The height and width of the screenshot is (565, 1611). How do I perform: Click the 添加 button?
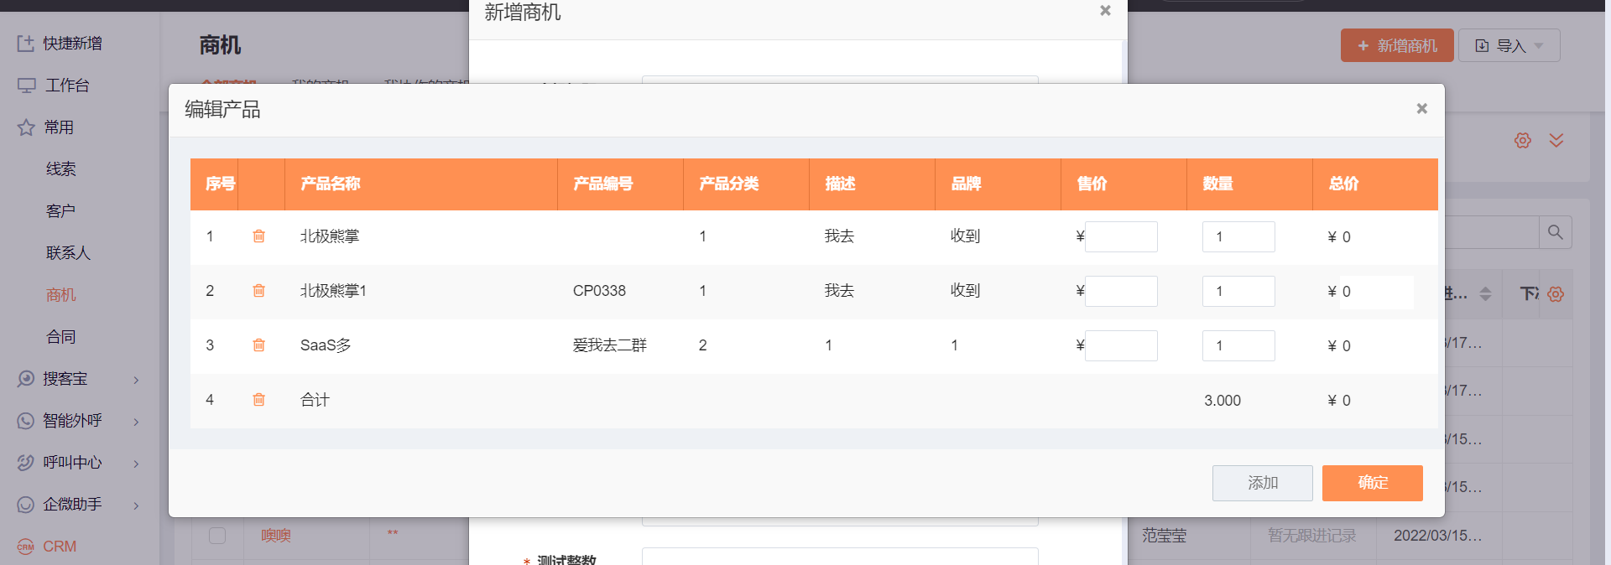click(1263, 483)
